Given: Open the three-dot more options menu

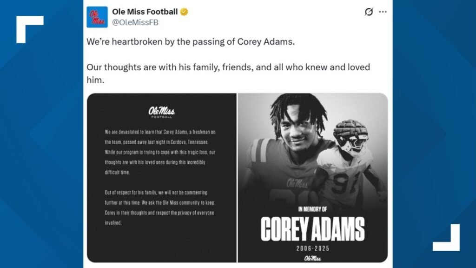Looking at the screenshot, I should pos(383,12).
